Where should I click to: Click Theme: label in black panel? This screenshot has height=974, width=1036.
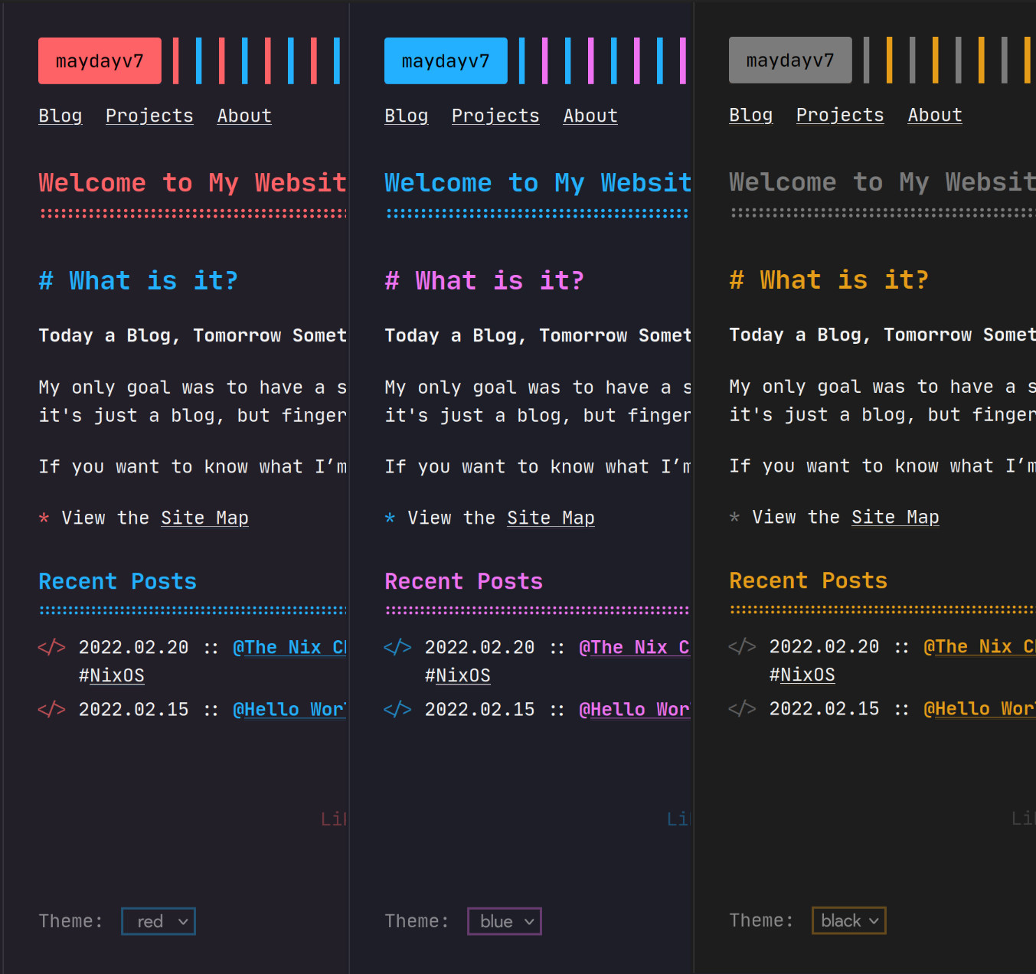(762, 920)
